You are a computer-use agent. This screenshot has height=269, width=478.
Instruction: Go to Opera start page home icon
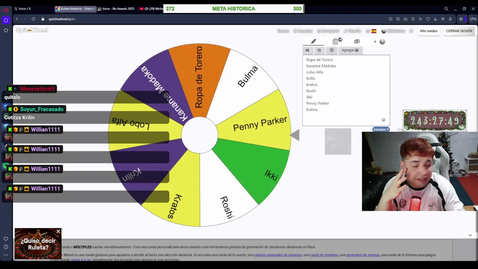tap(6, 20)
